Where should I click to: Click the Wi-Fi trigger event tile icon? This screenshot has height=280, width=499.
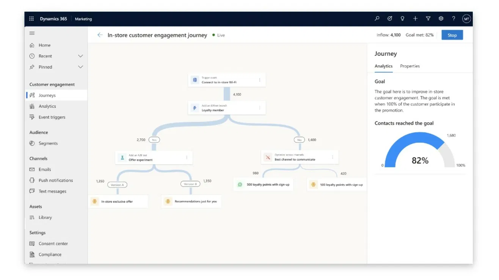(195, 80)
